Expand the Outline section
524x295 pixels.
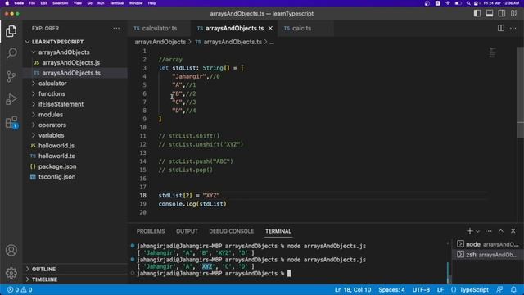tap(75, 269)
